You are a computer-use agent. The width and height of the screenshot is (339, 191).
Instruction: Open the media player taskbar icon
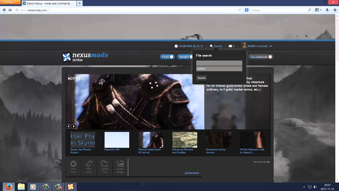click(33, 187)
